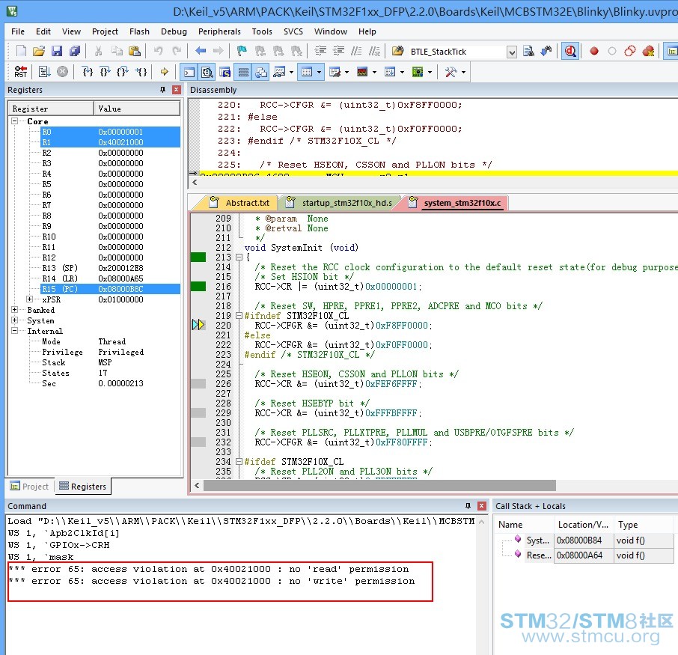Expand the System register group
The width and height of the screenshot is (678, 655).
click(x=15, y=320)
